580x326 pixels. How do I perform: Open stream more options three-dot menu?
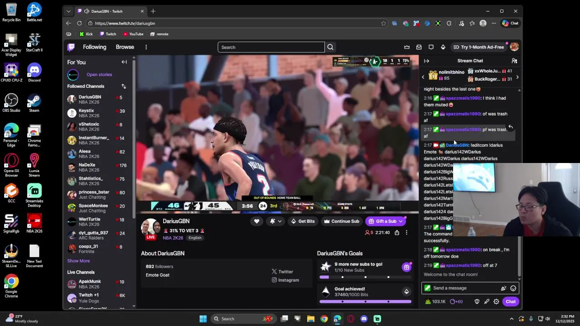(x=406, y=232)
